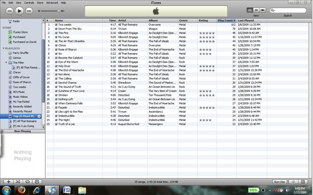Image resolution: width=313 pixels, height=195 pixels.
Task: Collapse the PLAYLISTS section triangle
Action: (x=3, y=49)
